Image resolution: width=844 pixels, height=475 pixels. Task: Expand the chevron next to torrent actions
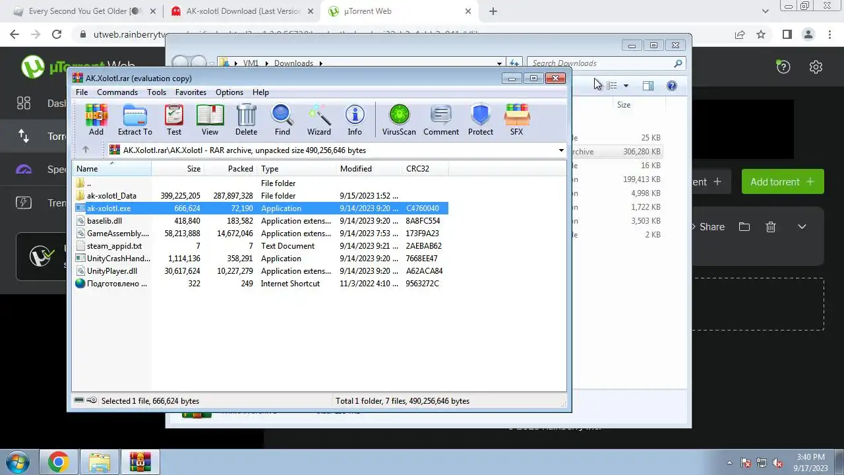coord(802,227)
